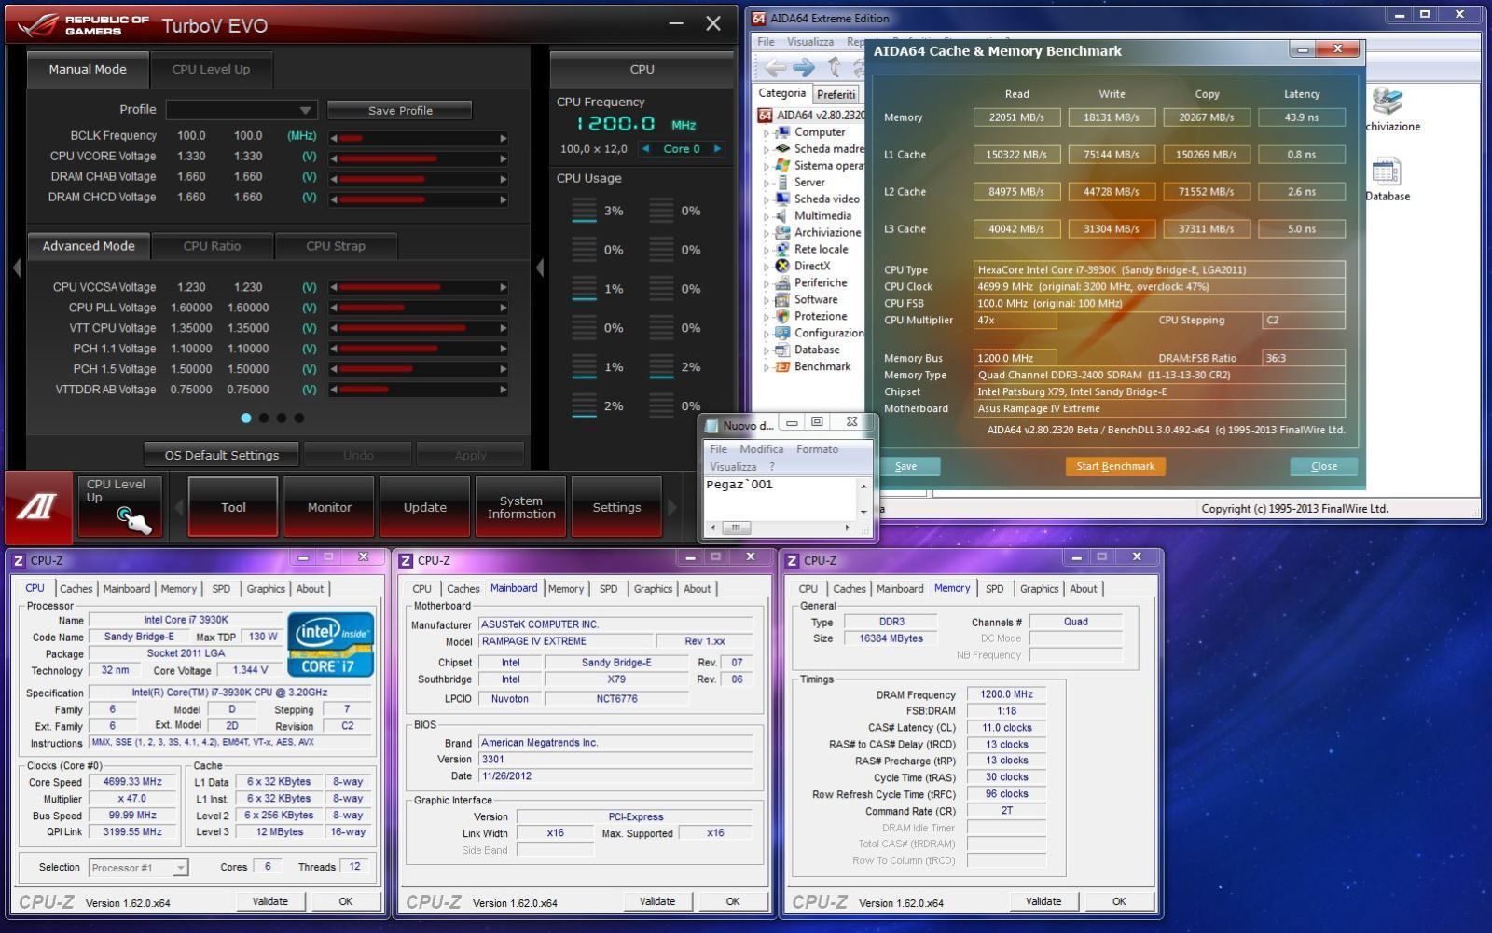Click Save in AIDA64 benchmark dialog
The height and width of the screenshot is (933, 1492).
[906, 466]
